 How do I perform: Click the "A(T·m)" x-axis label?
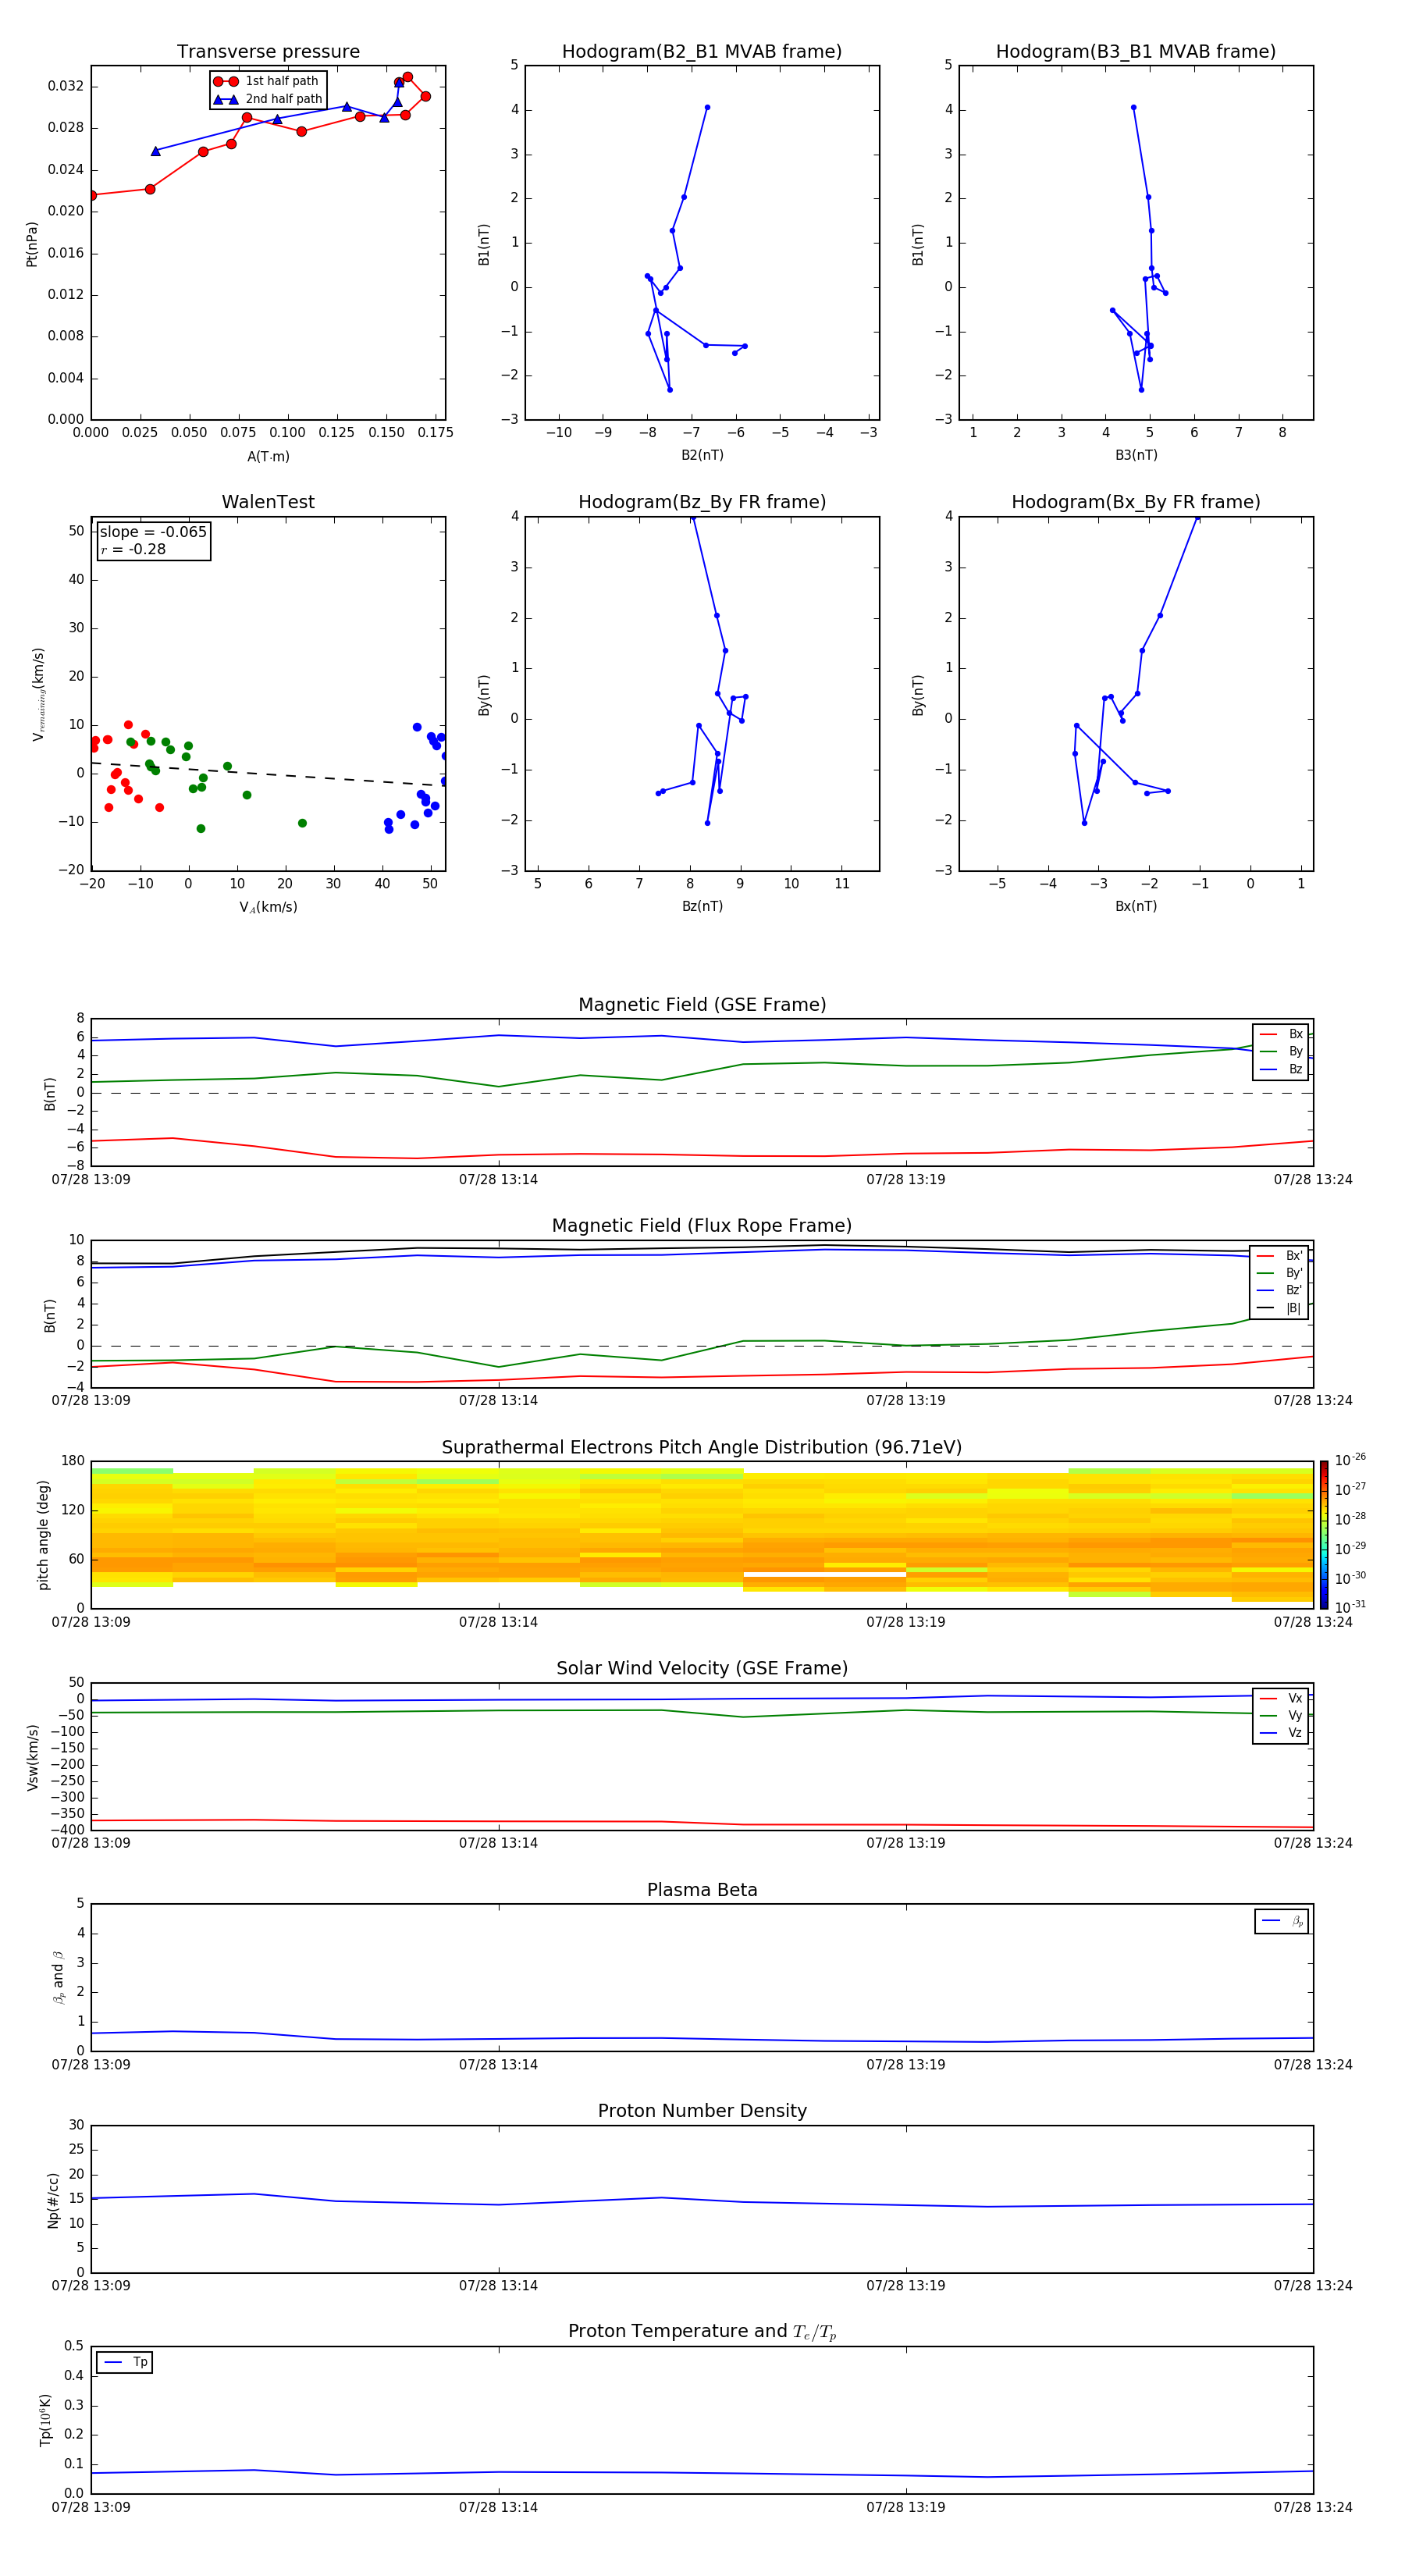pyautogui.click(x=268, y=457)
